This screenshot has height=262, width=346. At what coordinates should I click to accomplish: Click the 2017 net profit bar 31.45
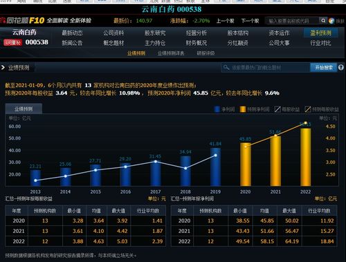156,173
